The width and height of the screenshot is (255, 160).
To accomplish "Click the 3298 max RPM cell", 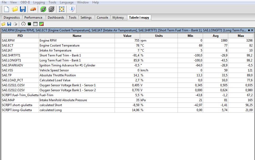I will click(x=241, y=41).
